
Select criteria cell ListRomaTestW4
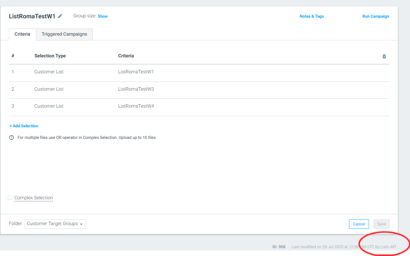coord(136,106)
